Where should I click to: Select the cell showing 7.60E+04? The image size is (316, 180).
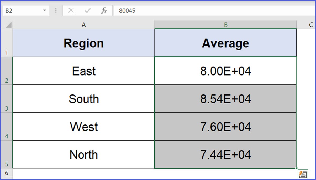pyautogui.click(x=225, y=127)
